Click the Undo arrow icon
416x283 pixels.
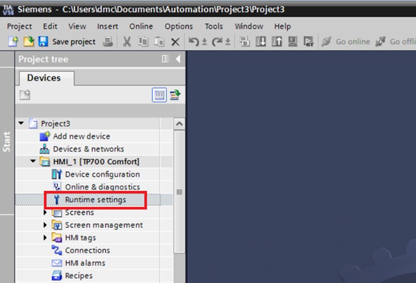click(x=193, y=42)
